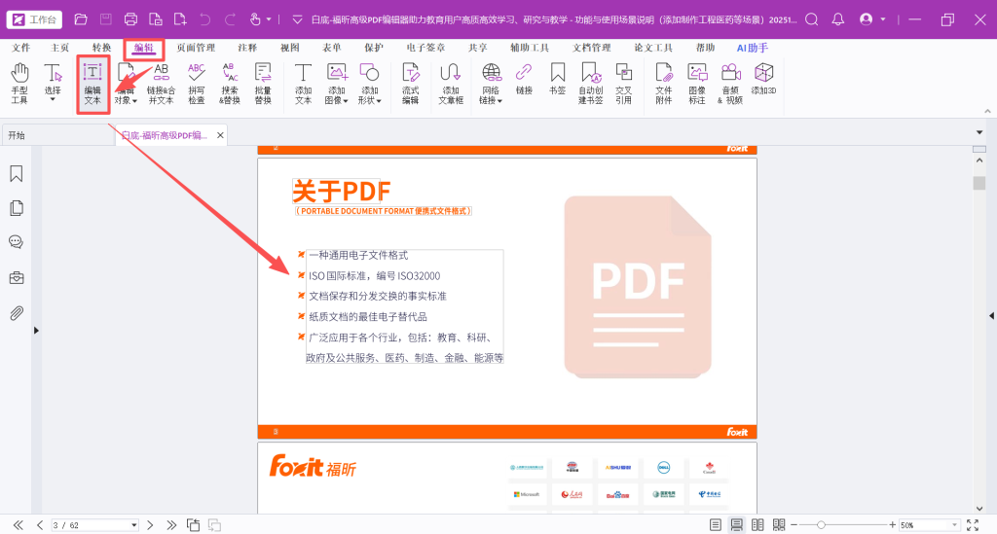This screenshot has height=534, width=997.
Task: Open the page number dropdown arrow
Action: 133,526
